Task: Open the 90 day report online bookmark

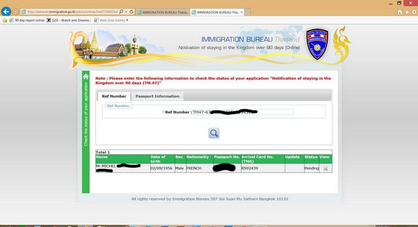Action: point(27,20)
